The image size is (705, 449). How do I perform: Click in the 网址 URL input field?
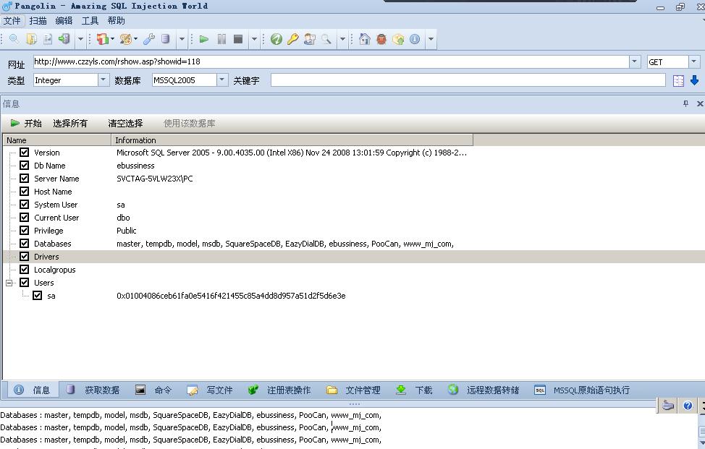coord(331,61)
